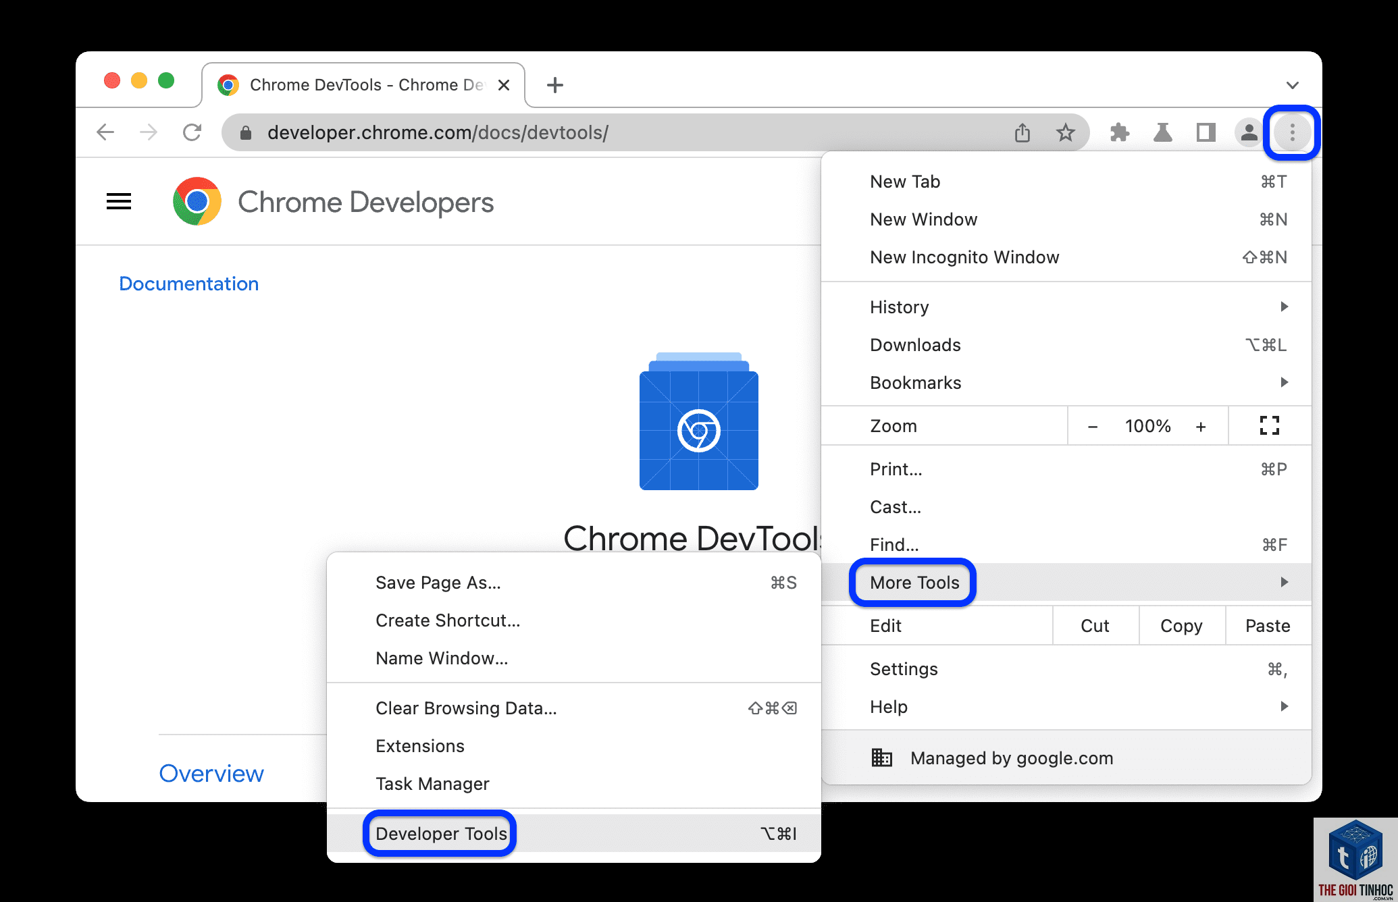Viewport: 1398px width, 902px height.
Task: Open the Chrome three-dot menu button
Action: click(1292, 132)
